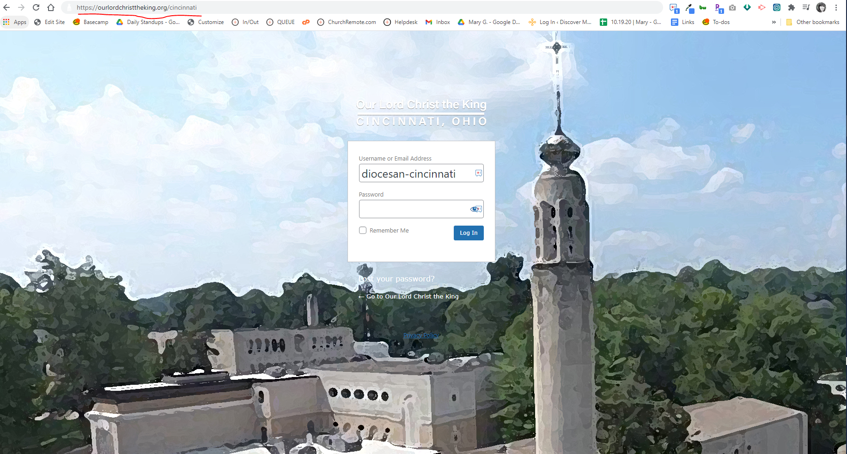The height and width of the screenshot is (454, 847).
Task: Open the color picker eyedropper extension
Action: click(x=689, y=8)
